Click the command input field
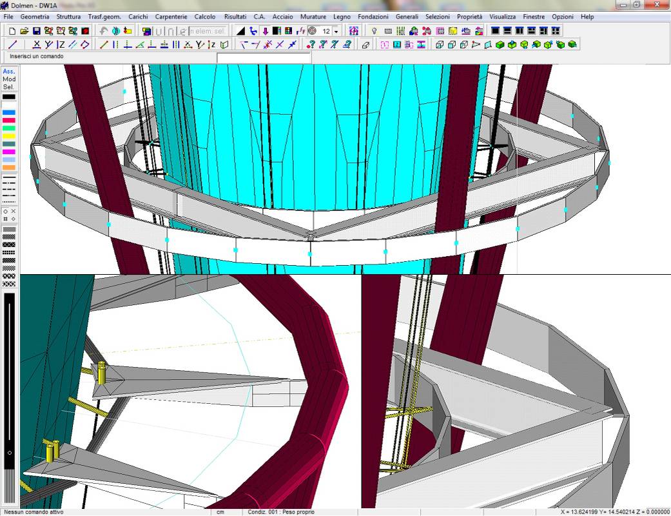The width and height of the screenshot is (671, 516). coord(264,58)
